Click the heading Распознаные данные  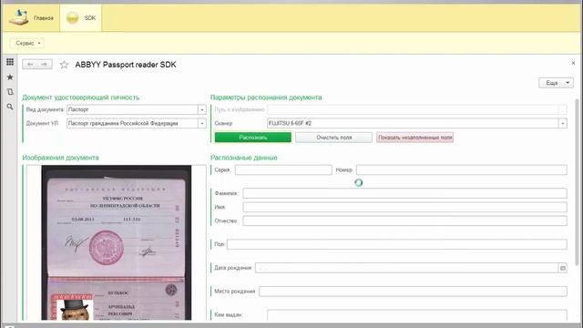pos(244,158)
